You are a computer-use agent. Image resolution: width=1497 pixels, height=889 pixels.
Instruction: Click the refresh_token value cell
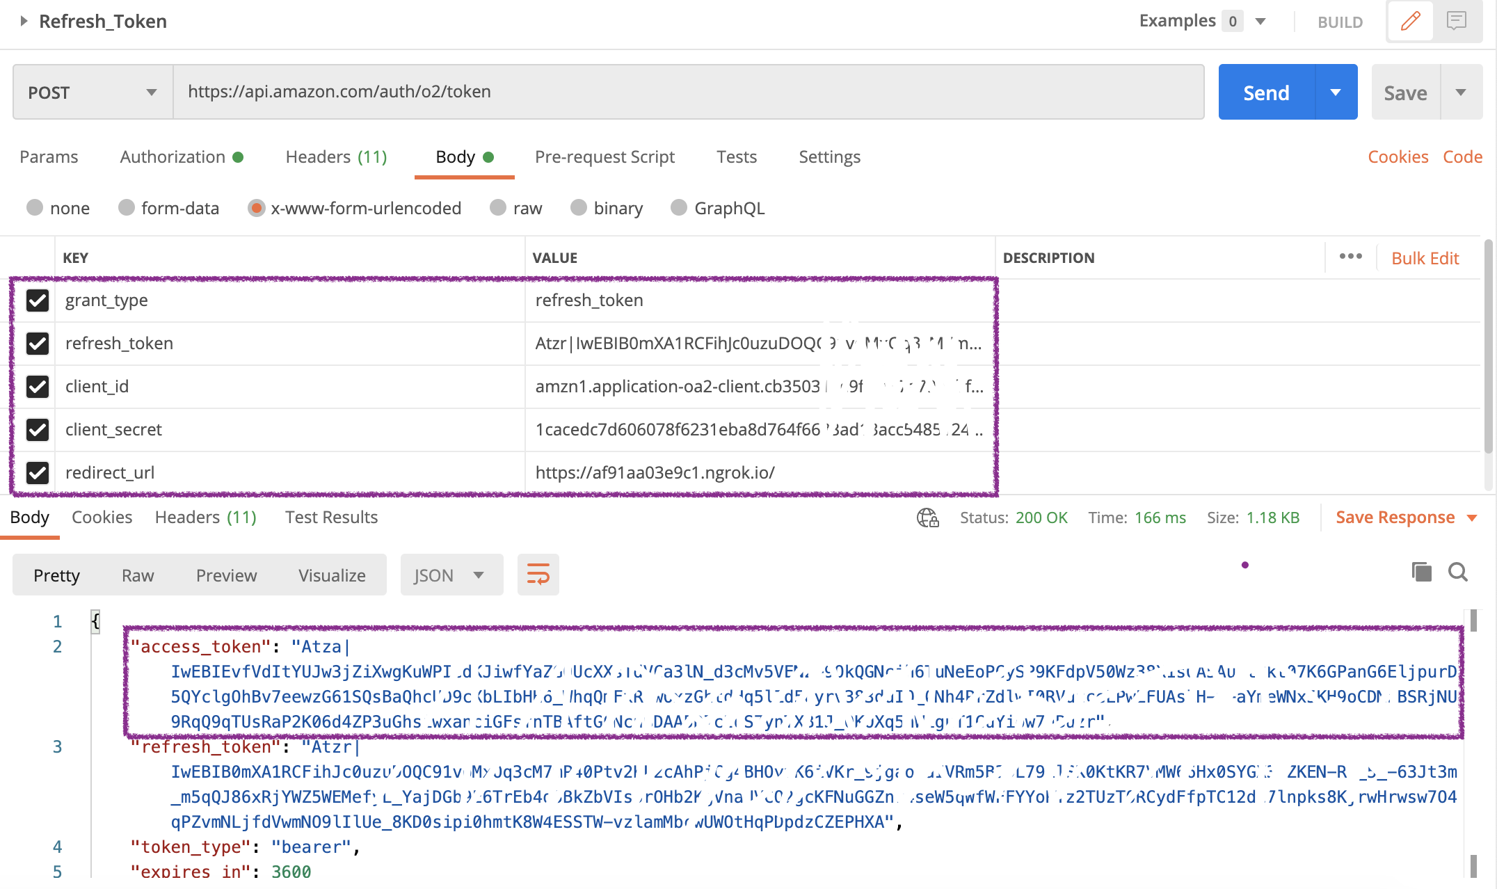[x=760, y=344]
